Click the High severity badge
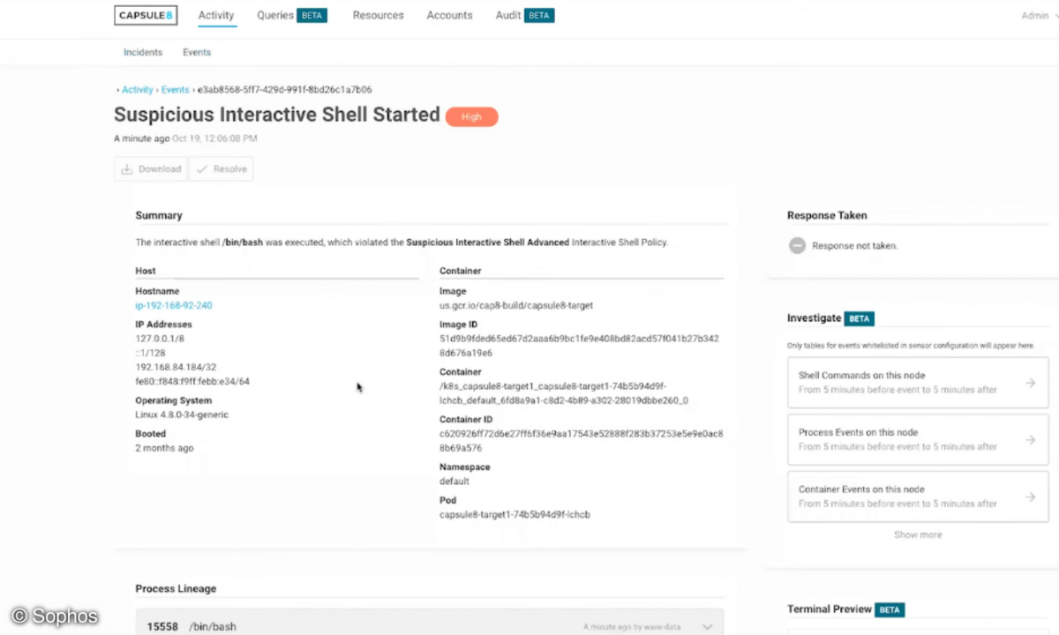Viewport: 1059px width, 635px height. coord(471,116)
